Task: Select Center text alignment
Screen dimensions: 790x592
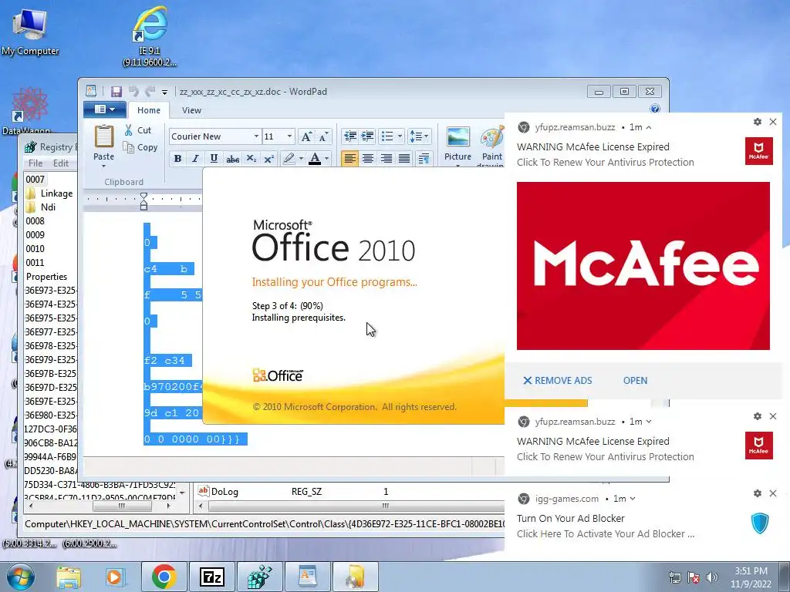Action: [x=368, y=159]
